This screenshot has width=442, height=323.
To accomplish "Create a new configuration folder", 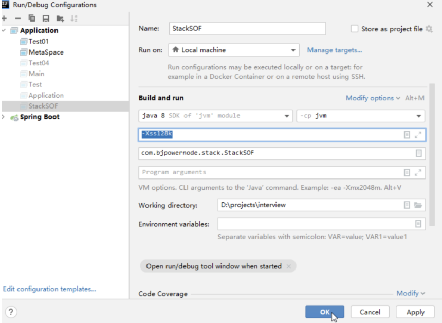I will pos(60,19).
